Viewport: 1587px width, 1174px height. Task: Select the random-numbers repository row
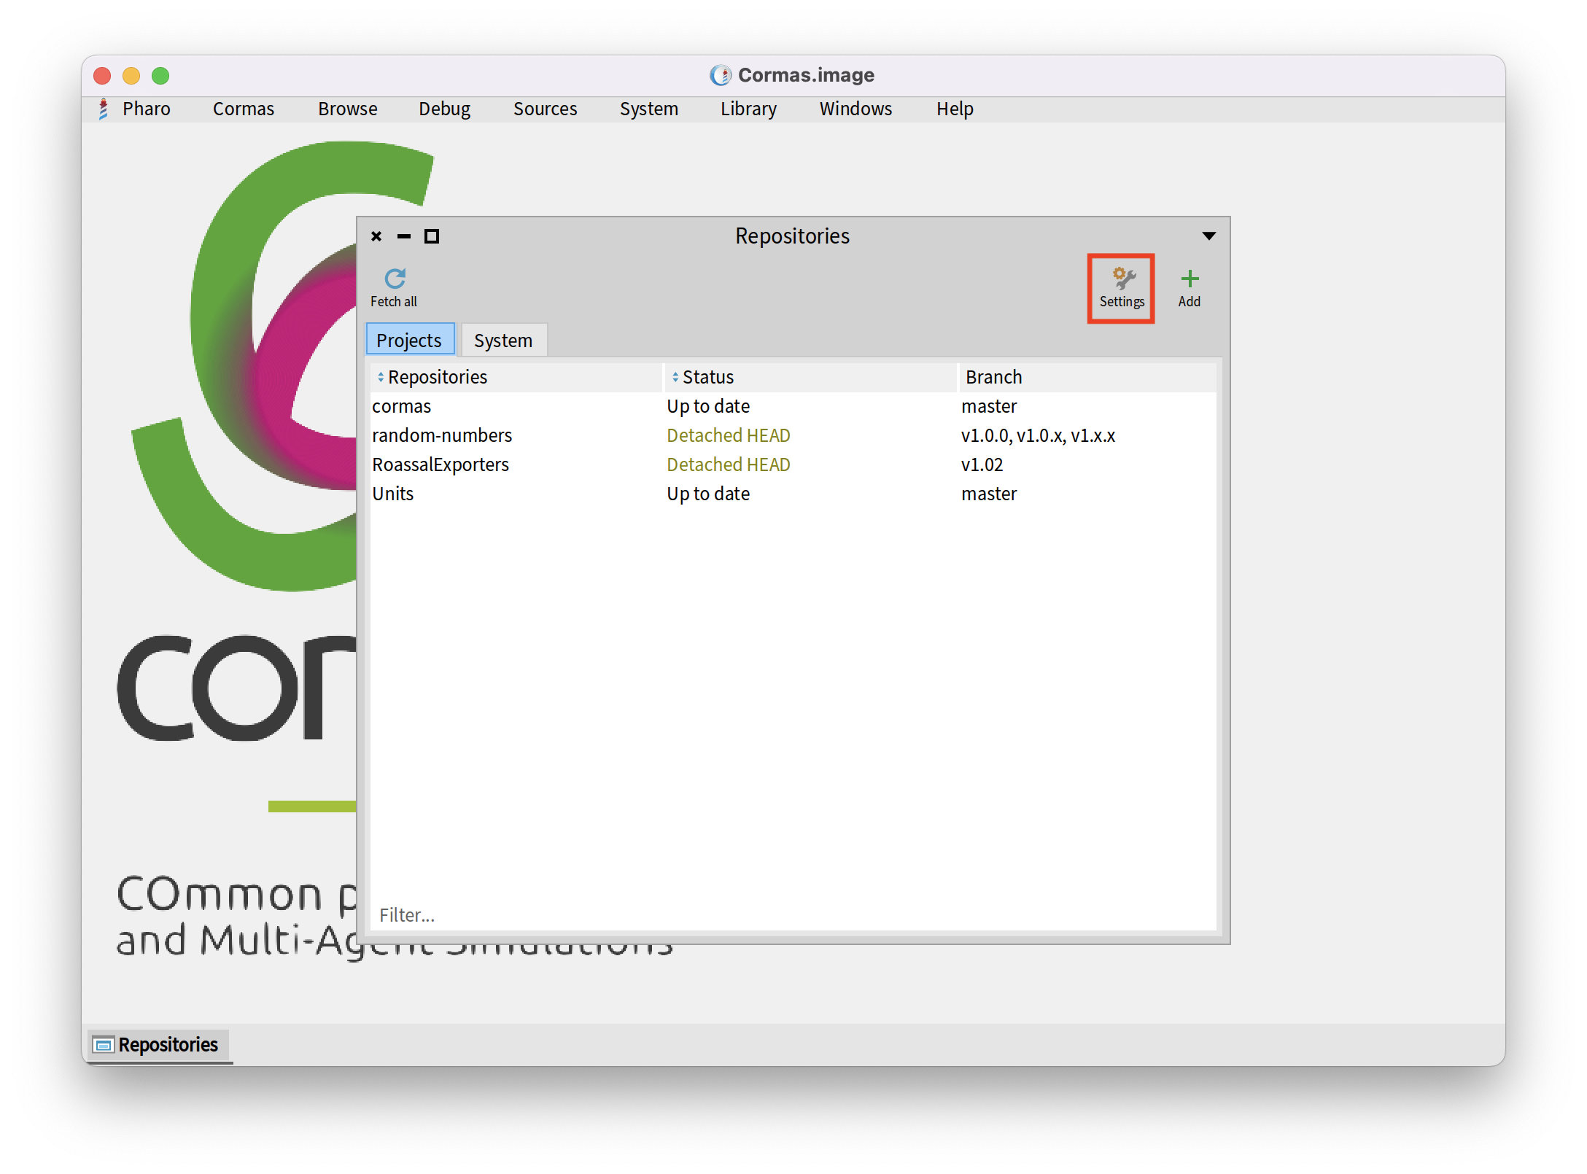point(442,435)
